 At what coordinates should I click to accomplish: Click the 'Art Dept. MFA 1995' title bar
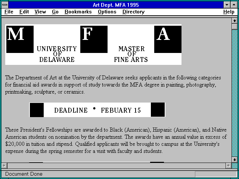click(x=116, y=5)
